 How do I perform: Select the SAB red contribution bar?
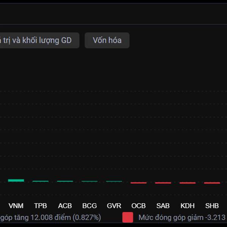pos(163,183)
